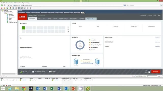Open the search scope dropdown
Viewport: 163px width, 91px height.
tap(125, 5)
